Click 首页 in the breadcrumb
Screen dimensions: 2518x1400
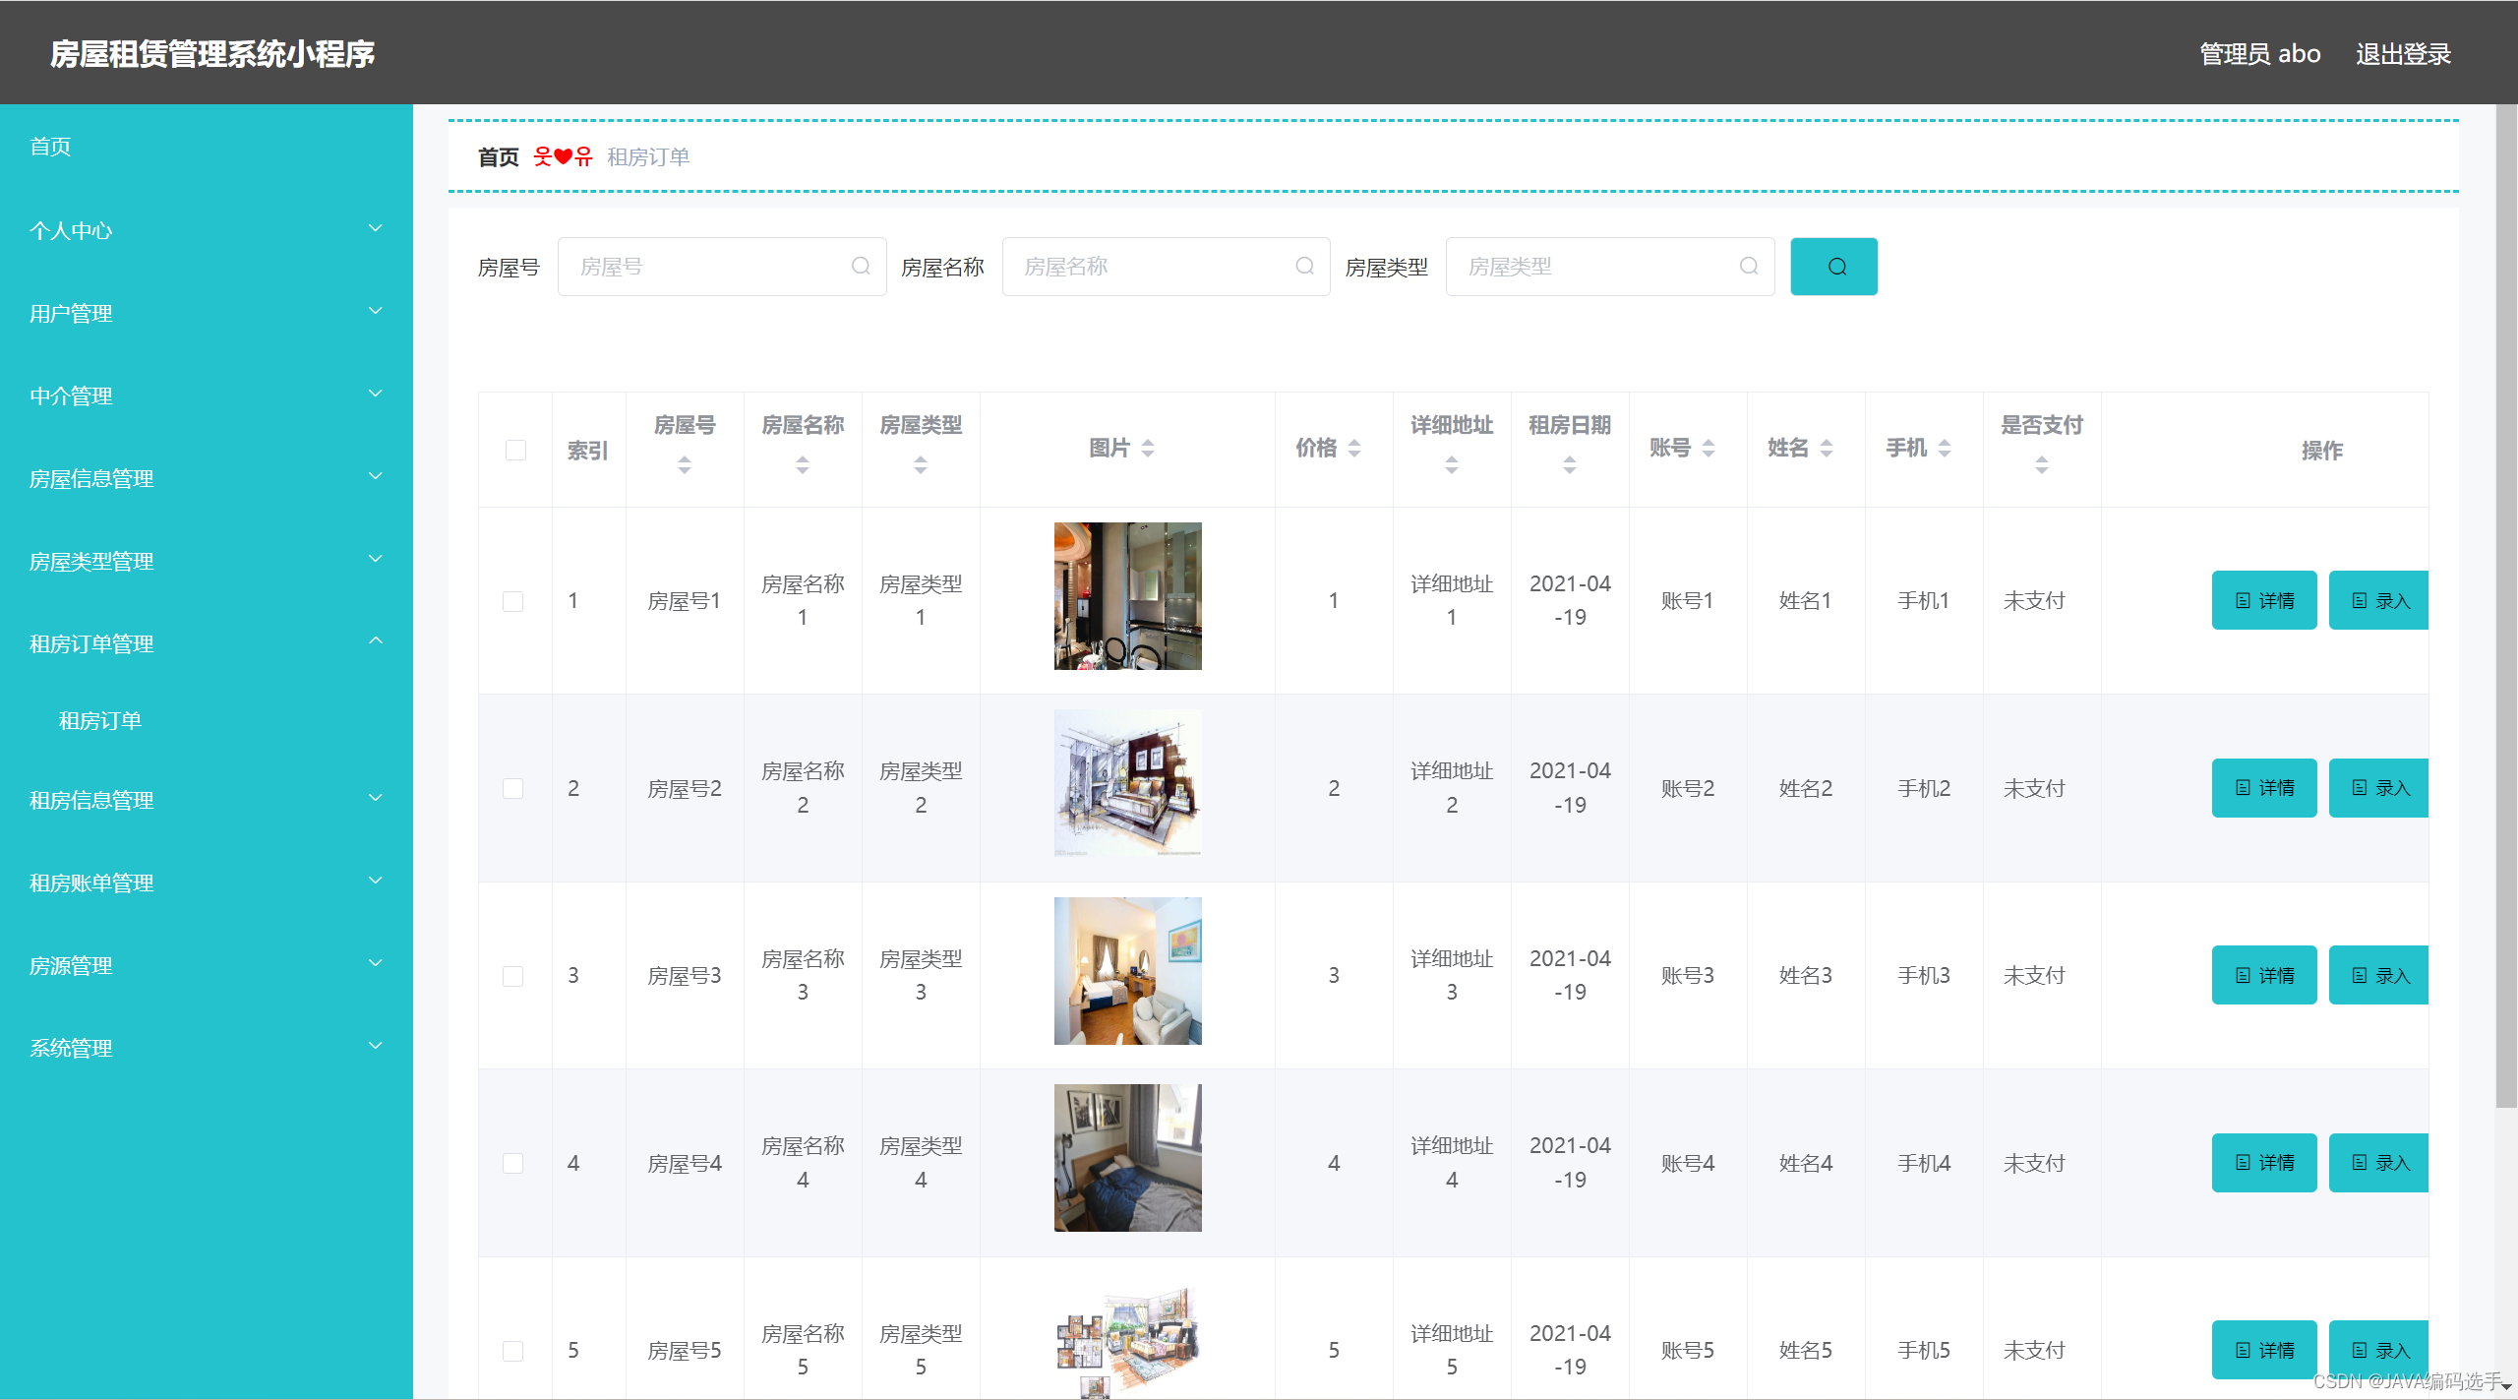(499, 156)
